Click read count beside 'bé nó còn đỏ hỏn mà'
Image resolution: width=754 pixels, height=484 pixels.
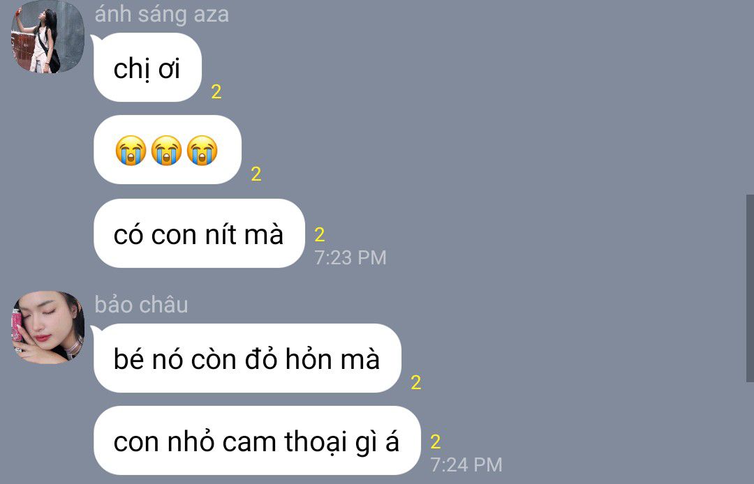(416, 382)
